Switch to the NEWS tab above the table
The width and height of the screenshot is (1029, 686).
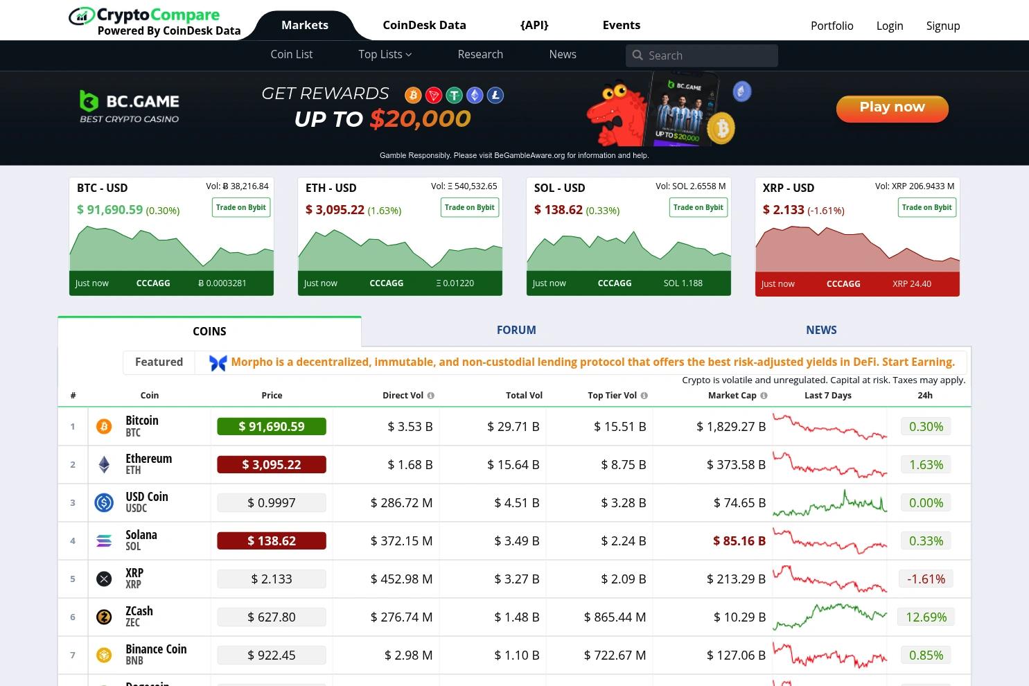click(x=821, y=331)
